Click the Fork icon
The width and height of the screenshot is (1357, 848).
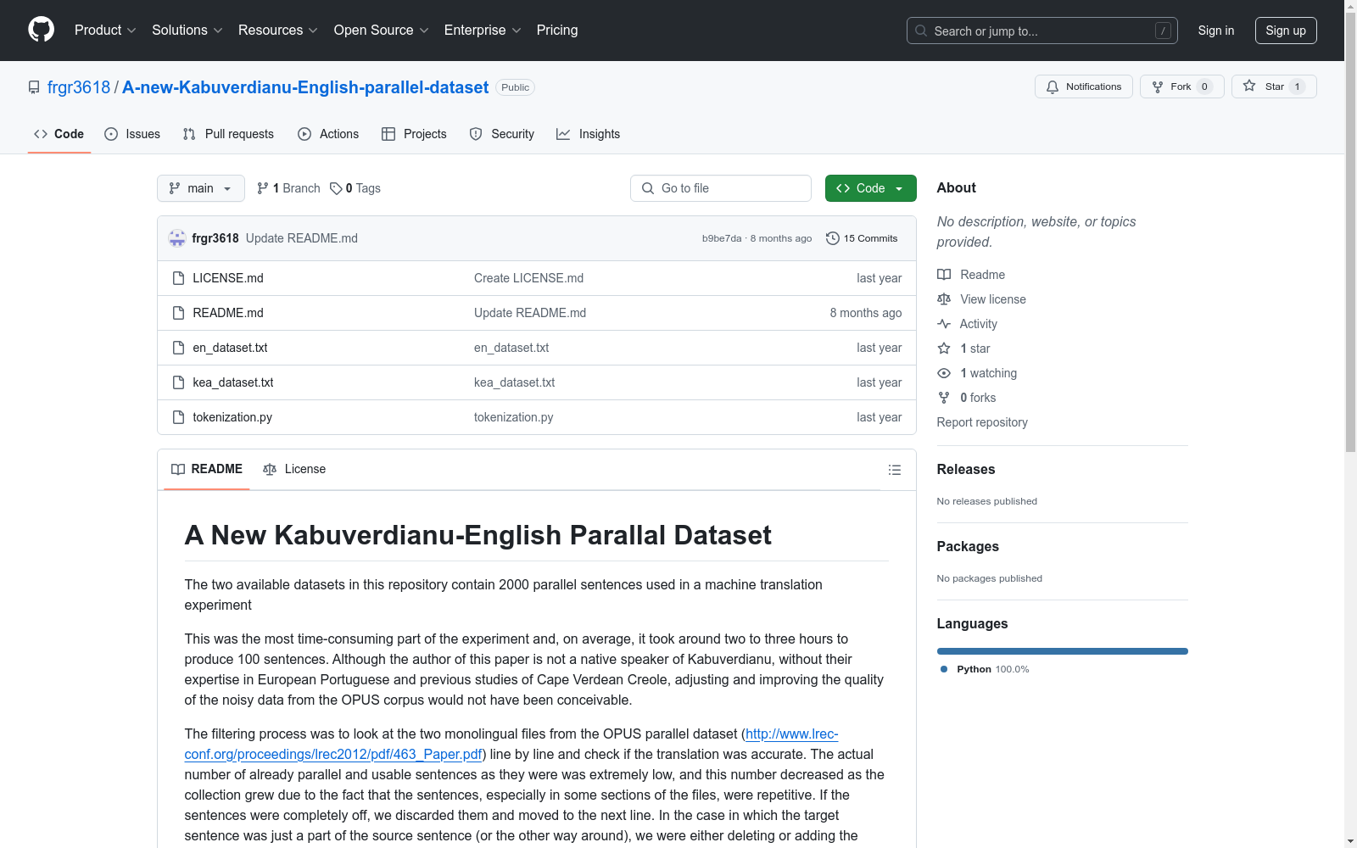coord(1158,86)
